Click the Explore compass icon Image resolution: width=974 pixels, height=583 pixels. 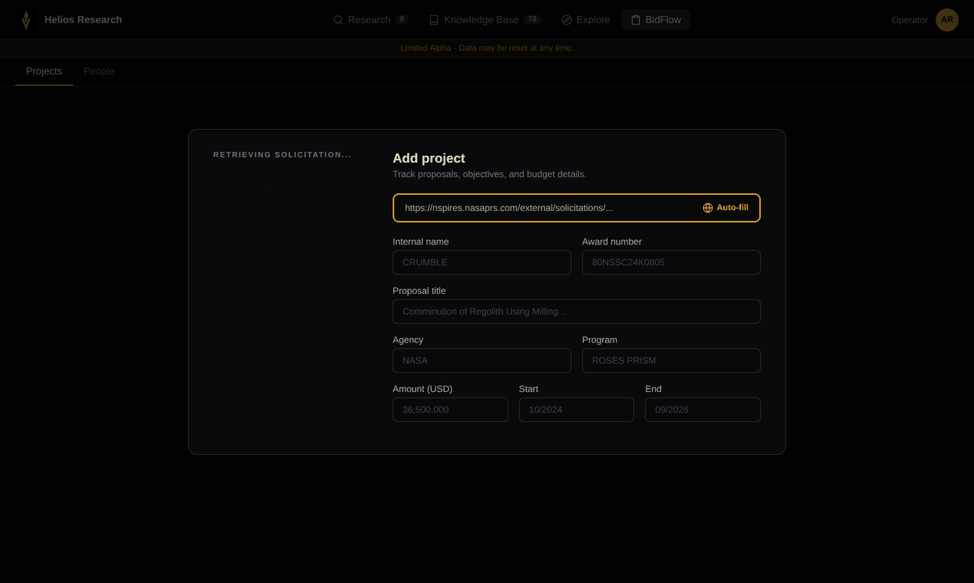(x=567, y=20)
